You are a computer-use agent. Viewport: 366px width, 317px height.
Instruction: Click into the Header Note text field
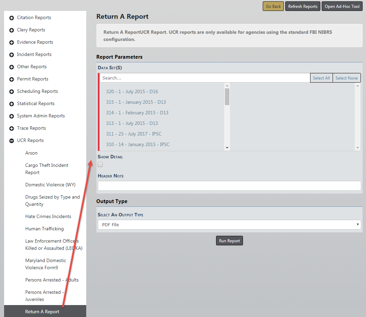pos(229,186)
